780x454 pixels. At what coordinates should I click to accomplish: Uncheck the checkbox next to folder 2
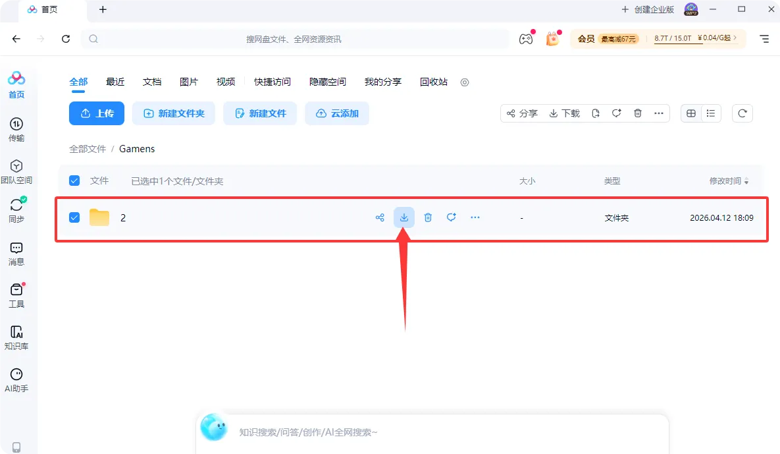[74, 217]
